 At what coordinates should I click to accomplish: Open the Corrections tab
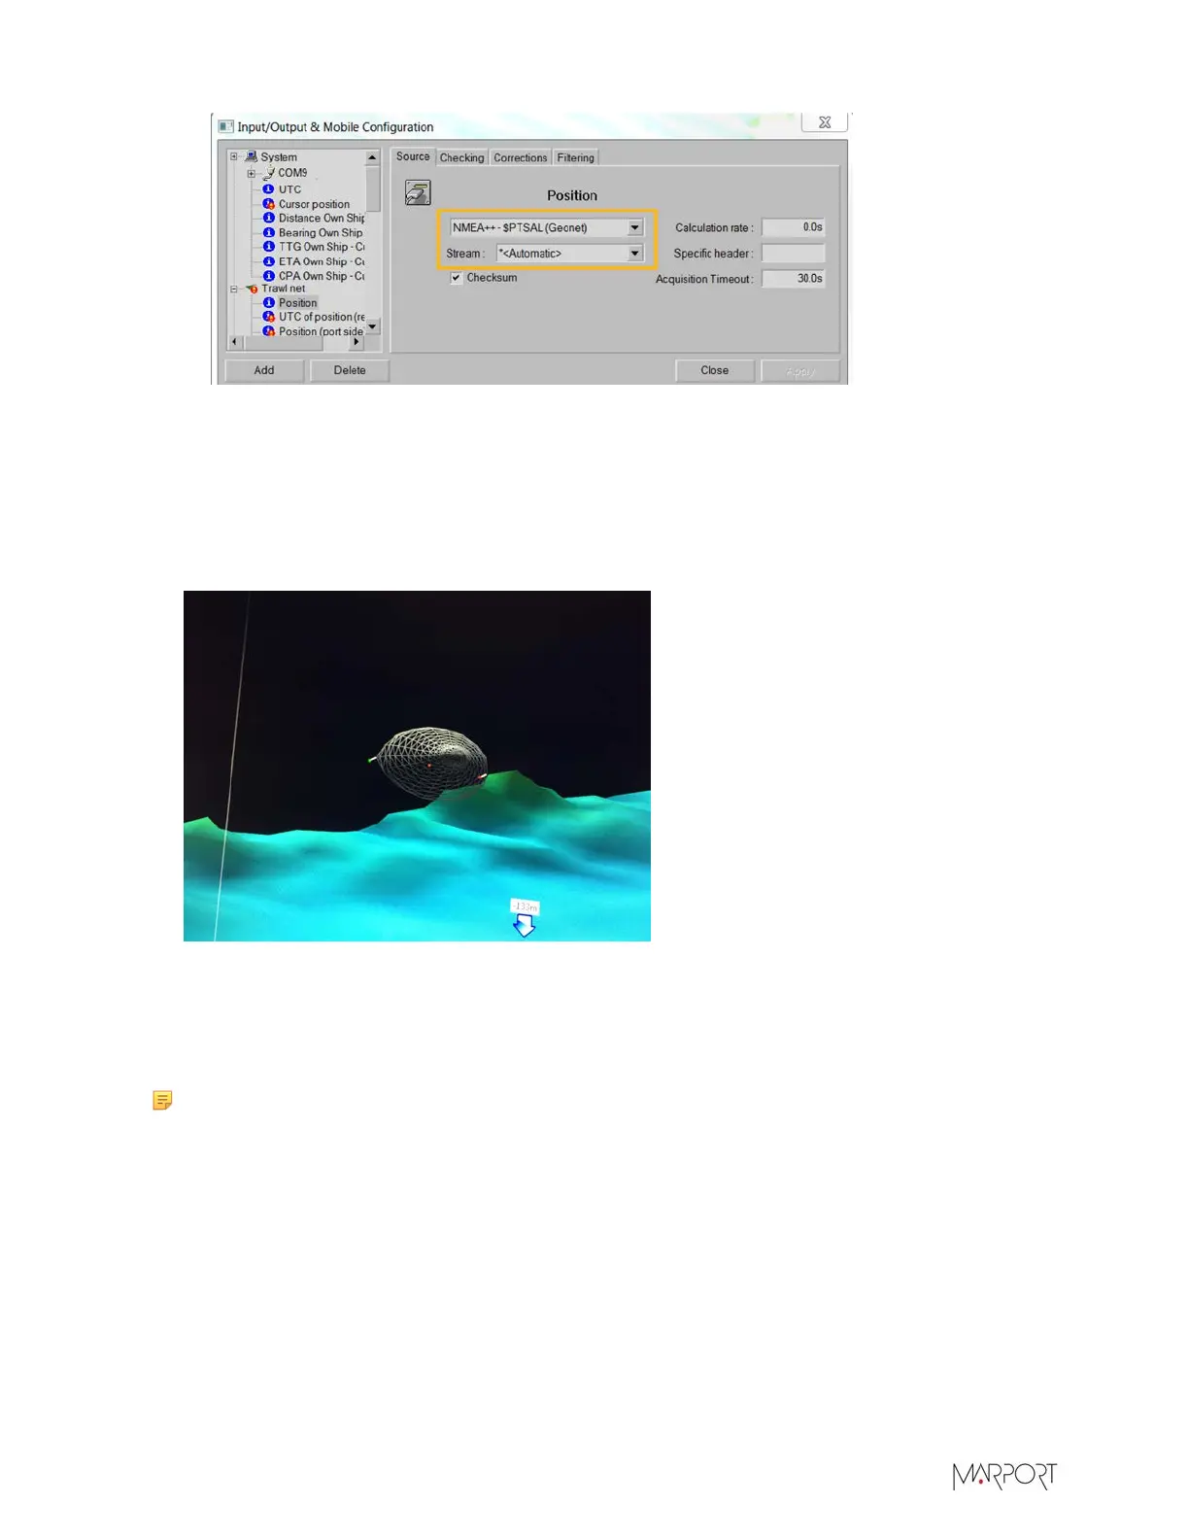521,157
